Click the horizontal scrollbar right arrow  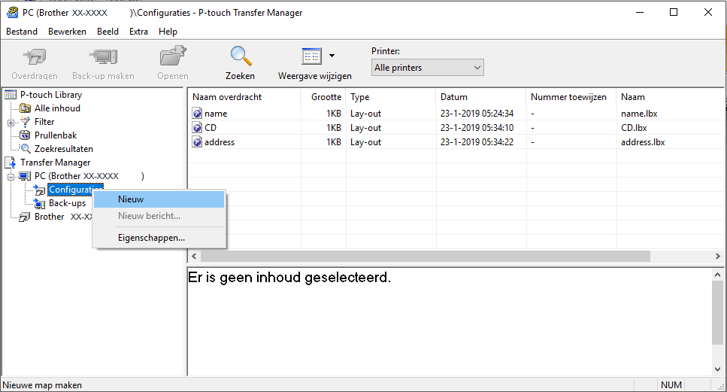tap(718, 256)
